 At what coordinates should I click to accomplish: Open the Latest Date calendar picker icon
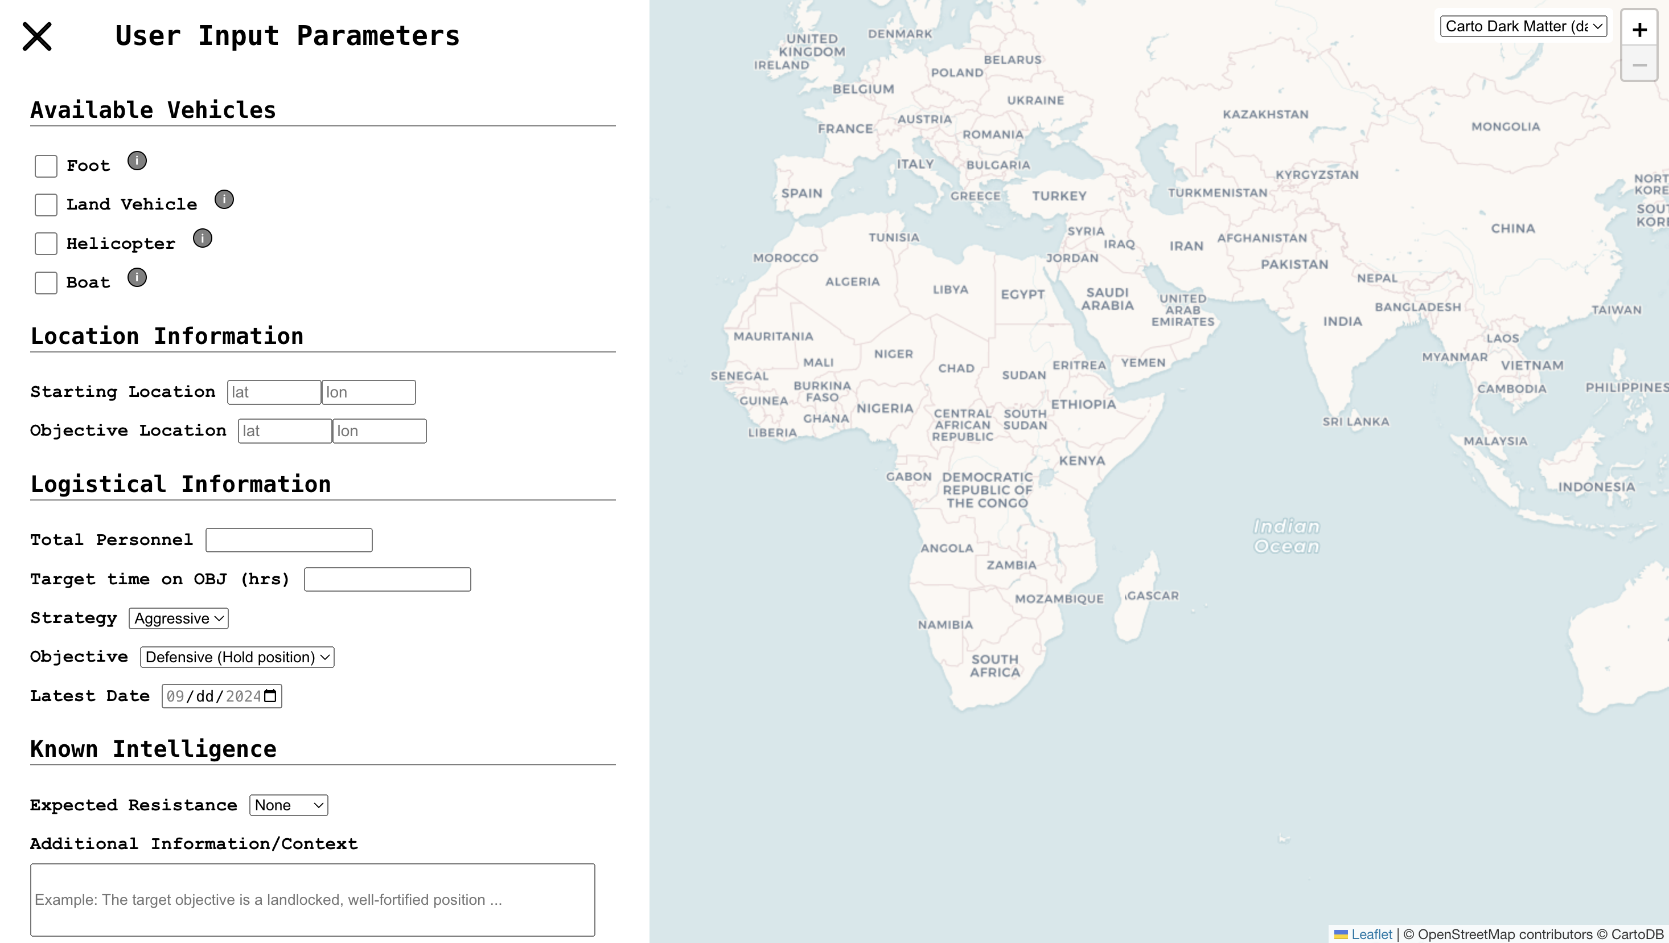(270, 696)
